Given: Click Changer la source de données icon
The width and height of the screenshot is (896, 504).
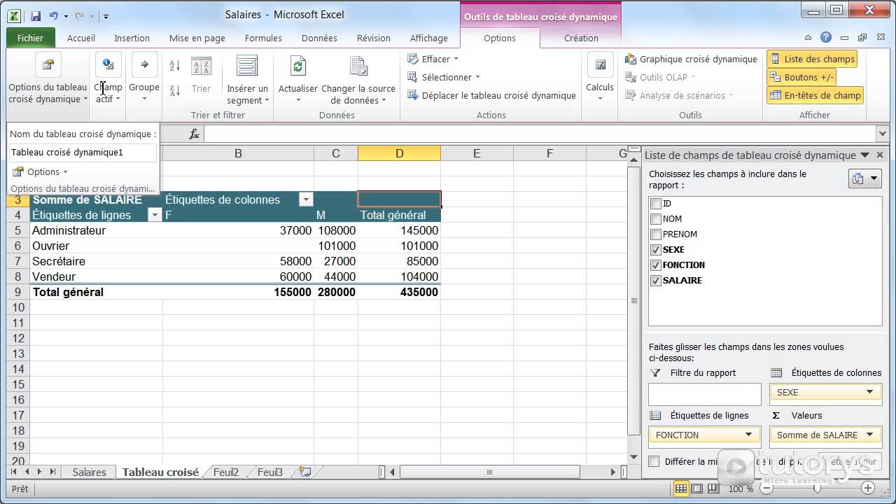Looking at the screenshot, I should (358, 66).
